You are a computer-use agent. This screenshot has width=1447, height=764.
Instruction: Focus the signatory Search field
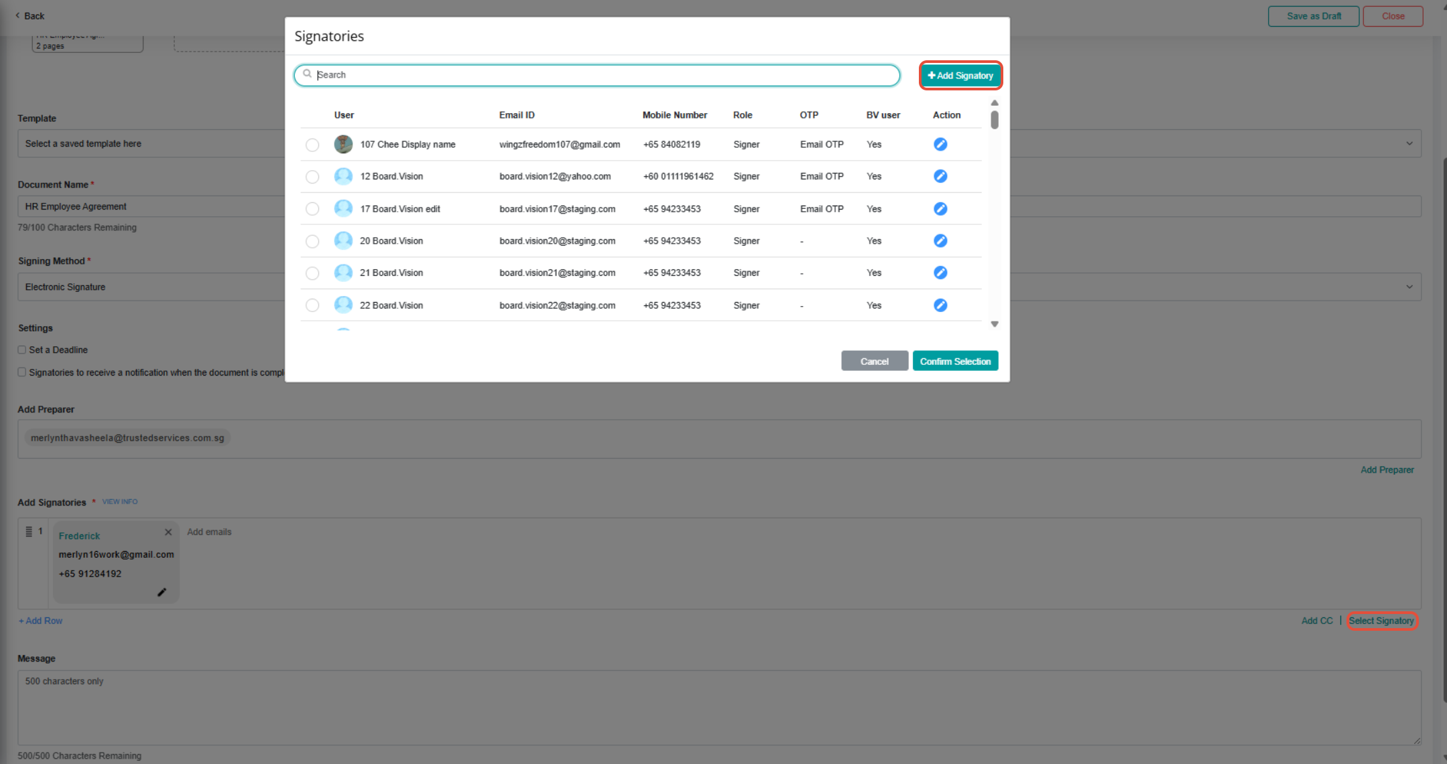(596, 75)
